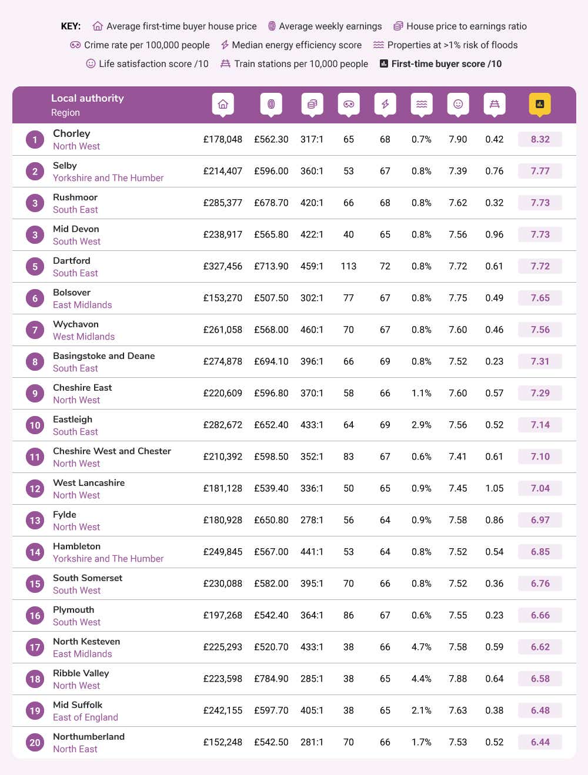Click the Local authority column heading

88,98
